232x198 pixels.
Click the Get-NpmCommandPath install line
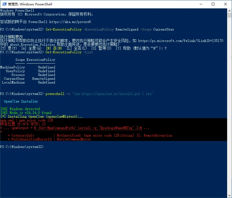tap(75, 128)
